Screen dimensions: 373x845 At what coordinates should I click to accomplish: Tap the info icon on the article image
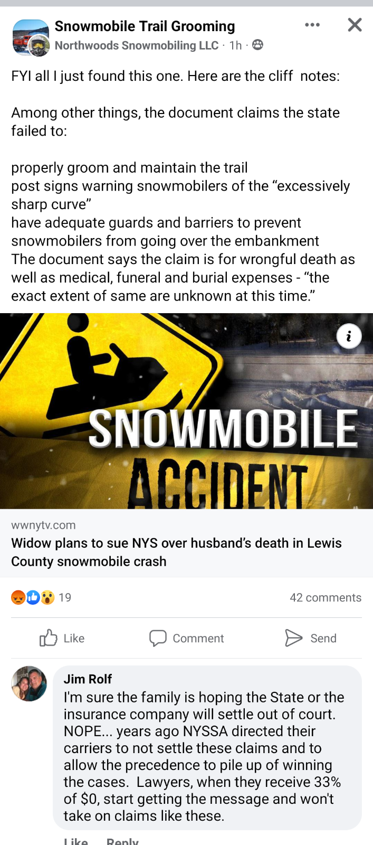(349, 336)
